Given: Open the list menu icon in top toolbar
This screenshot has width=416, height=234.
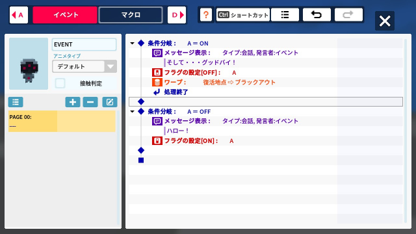Looking at the screenshot, I should click(x=285, y=14).
